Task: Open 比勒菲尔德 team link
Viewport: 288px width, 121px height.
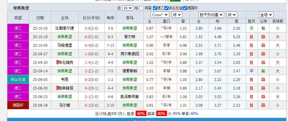Action: click(x=65, y=28)
